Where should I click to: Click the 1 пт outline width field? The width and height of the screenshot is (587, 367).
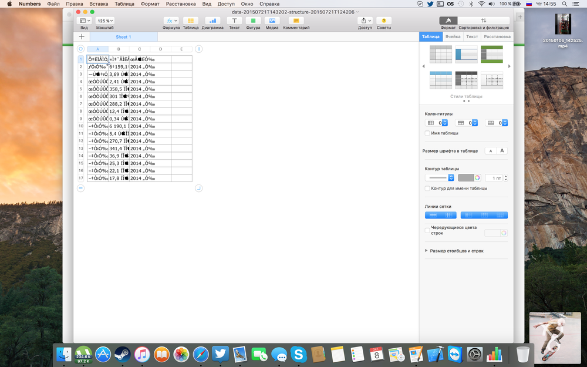coord(494,178)
